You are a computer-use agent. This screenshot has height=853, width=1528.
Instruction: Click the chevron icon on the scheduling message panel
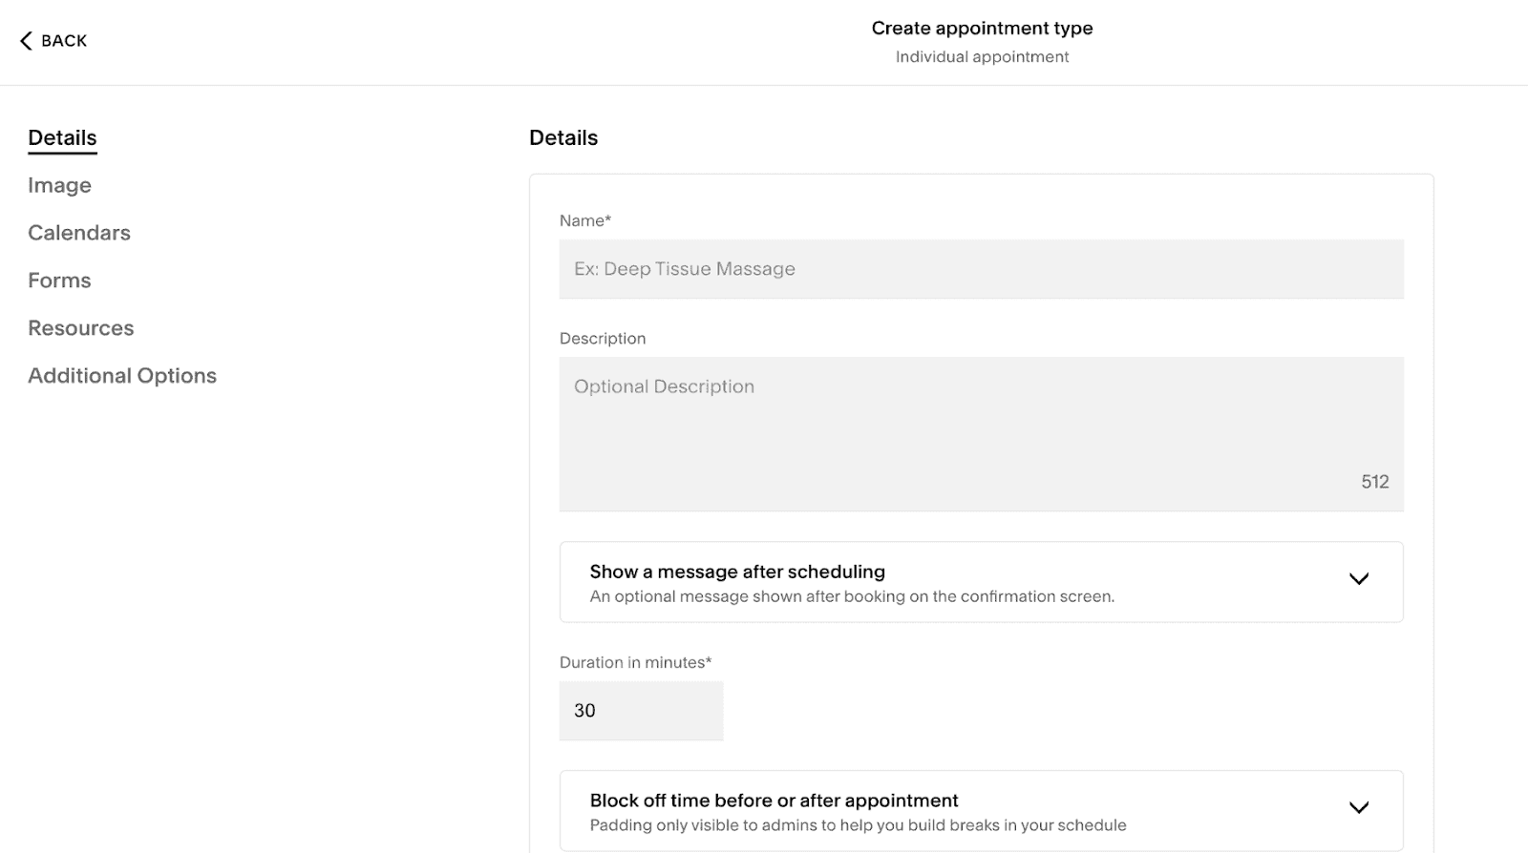[x=1360, y=578]
